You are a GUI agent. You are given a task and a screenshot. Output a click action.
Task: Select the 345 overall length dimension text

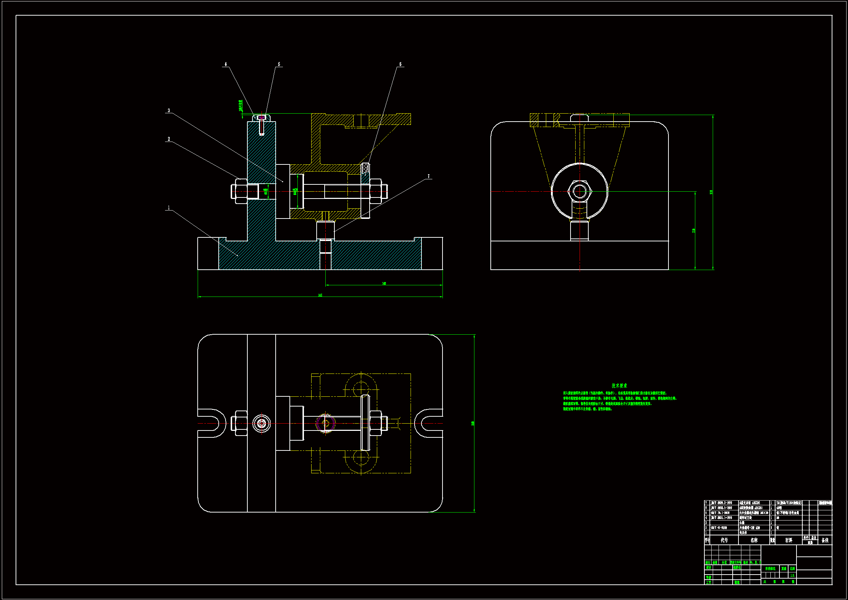coord(320,295)
